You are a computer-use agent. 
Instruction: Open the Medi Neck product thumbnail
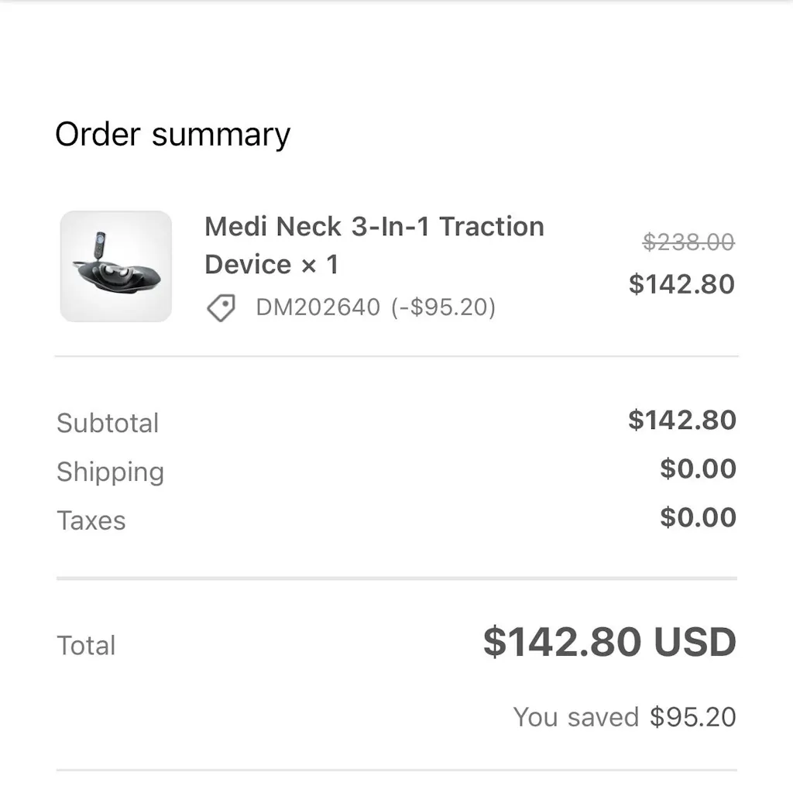click(x=116, y=266)
